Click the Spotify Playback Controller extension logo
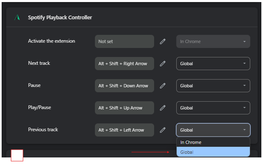The height and width of the screenshot is (164, 263). [x=17, y=17]
